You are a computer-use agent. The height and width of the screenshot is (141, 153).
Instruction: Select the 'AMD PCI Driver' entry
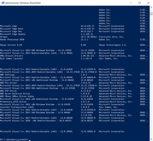click(8, 83)
